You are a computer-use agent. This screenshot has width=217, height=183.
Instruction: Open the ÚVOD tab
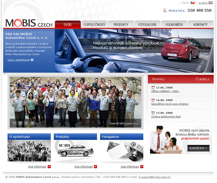click(68, 24)
